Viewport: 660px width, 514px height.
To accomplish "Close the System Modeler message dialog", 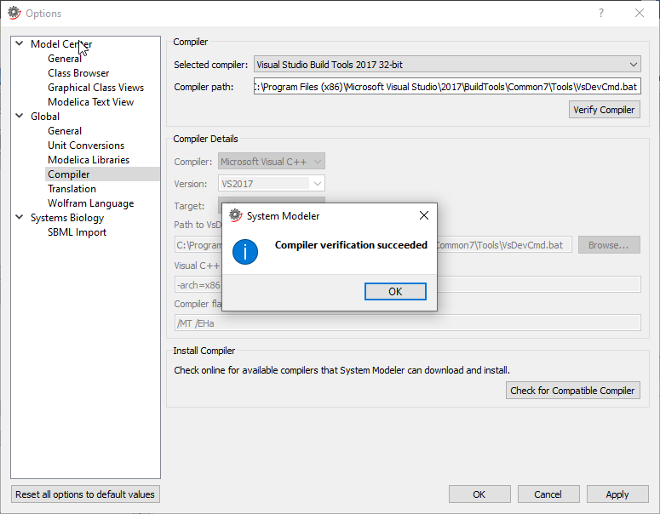I will [x=423, y=216].
